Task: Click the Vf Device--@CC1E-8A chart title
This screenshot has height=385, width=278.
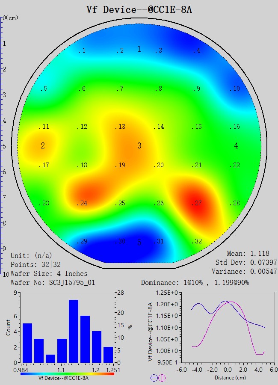Action: (139, 10)
